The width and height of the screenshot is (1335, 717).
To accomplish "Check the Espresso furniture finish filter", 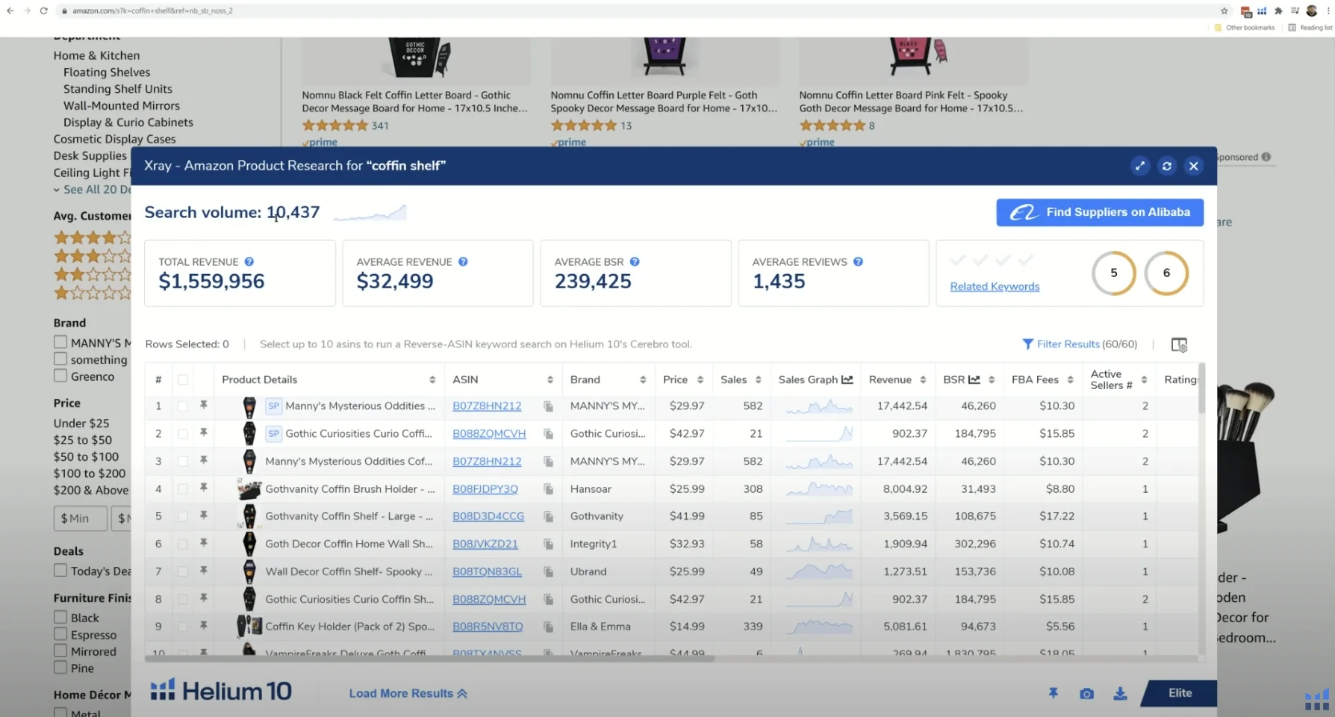I will [x=60, y=634].
